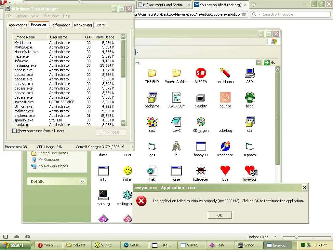Image resolution: width=333 pixels, height=250 pixels.
Task: Select the CD_argen disc icon
Action: pos(201,122)
